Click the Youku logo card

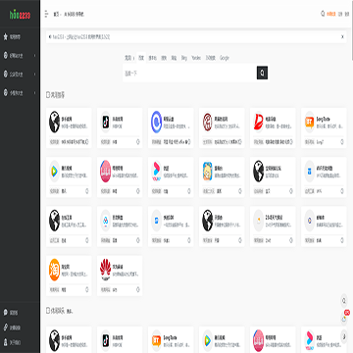pyautogui.click(x=171, y=177)
